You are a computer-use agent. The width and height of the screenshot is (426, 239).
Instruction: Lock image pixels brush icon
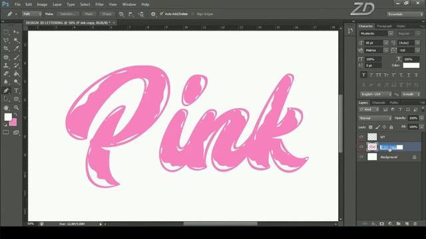tap(377, 127)
